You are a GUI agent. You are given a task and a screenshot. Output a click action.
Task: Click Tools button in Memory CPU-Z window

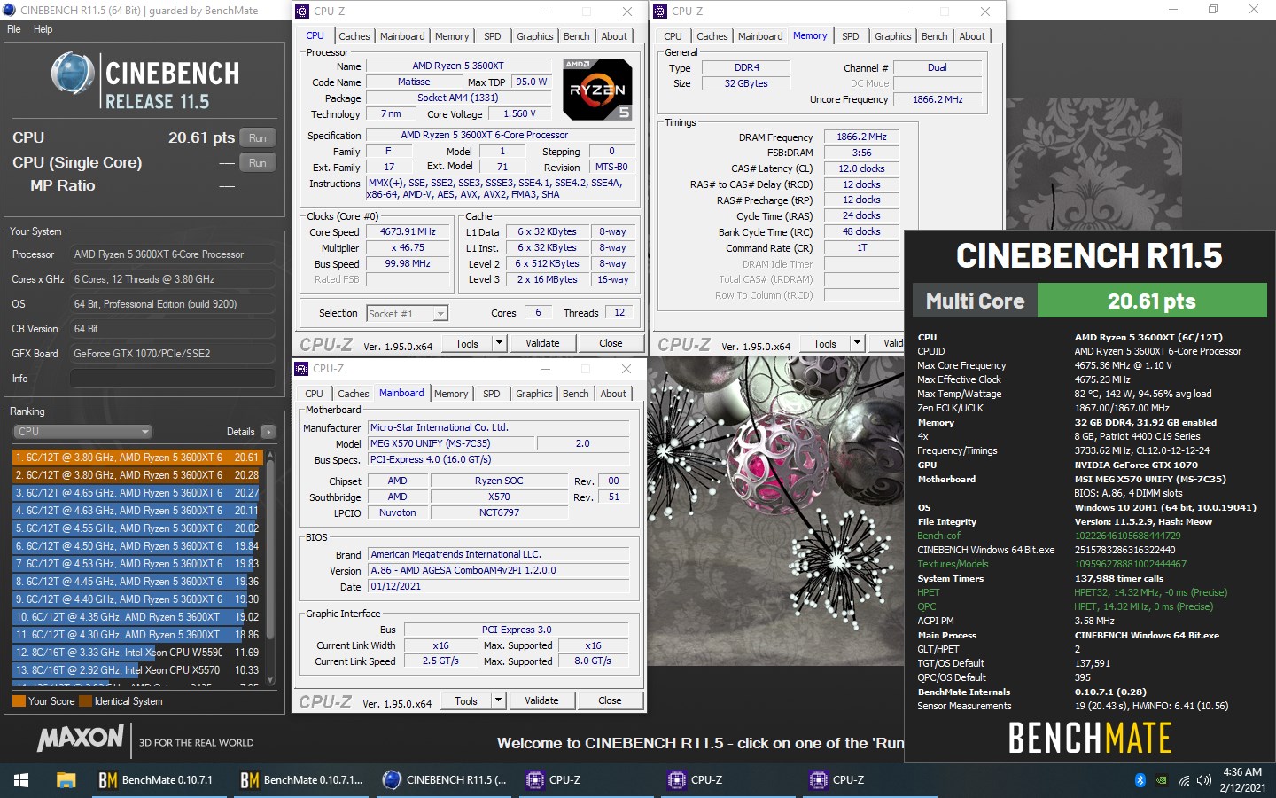(x=825, y=343)
